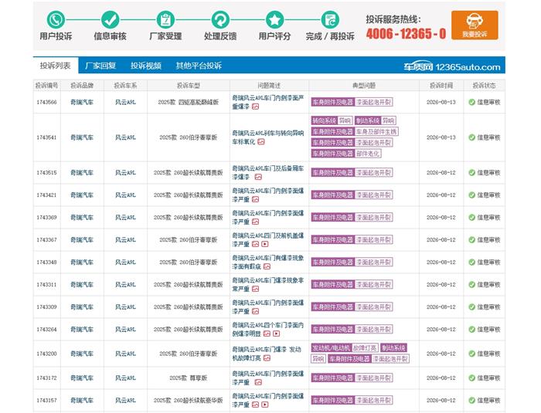Open the picture icon in complaint 1743421
The height and width of the screenshot is (413, 541).
click(x=255, y=199)
